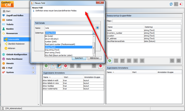The height and width of the screenshot is (111, 185).
Task: Click the greyed down arrow in the middle toolbar
Action: tap(78, 66)
